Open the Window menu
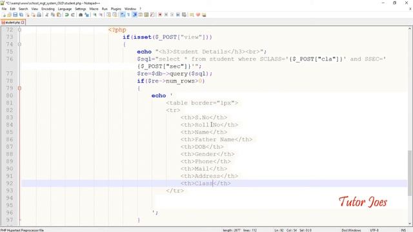 (x=130, y=8)
